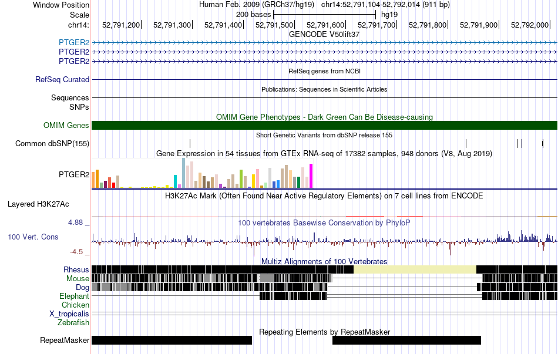The image size is (558, 354).
Task: Click the Rhesus alignment row label
Action: [x=76, y=269]
